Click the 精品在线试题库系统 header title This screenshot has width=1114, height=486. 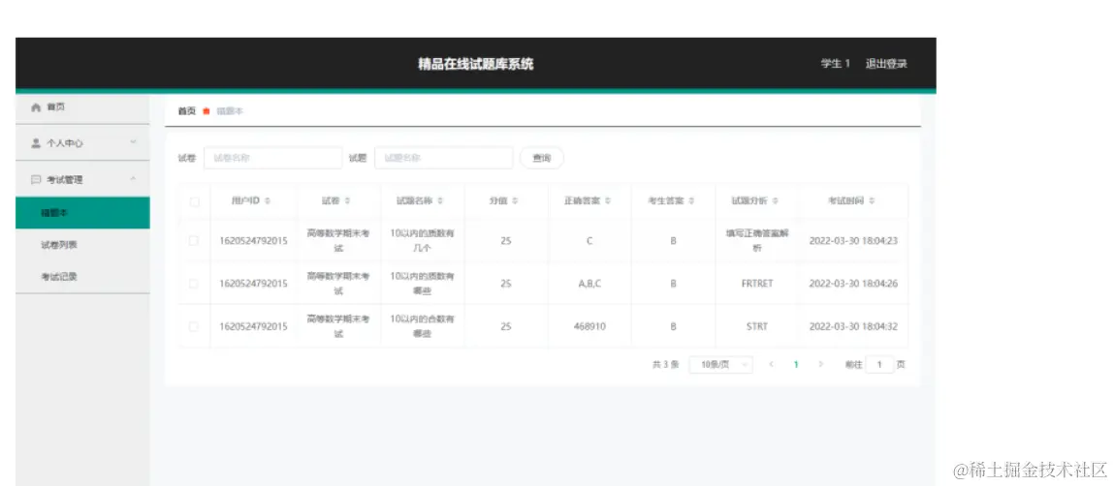[x=475, y=64]
